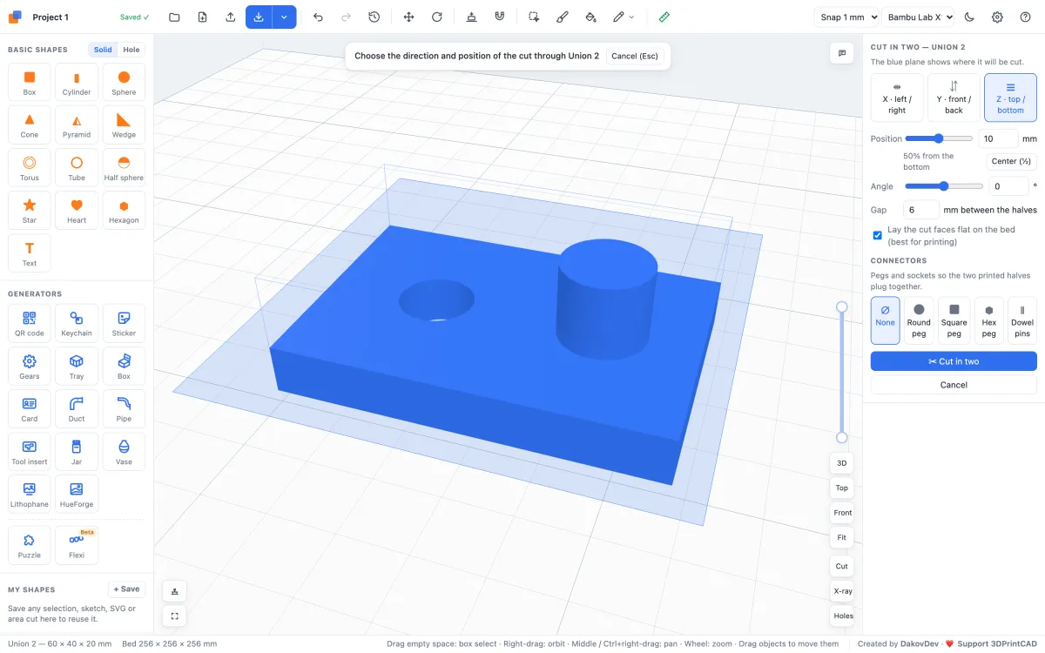Switch shape mode to Hole
Screen dimensions: 1045x653
(131, 50)
